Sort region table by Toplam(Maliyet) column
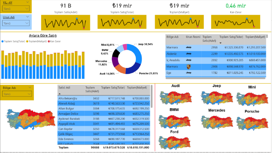 [255, 37]
